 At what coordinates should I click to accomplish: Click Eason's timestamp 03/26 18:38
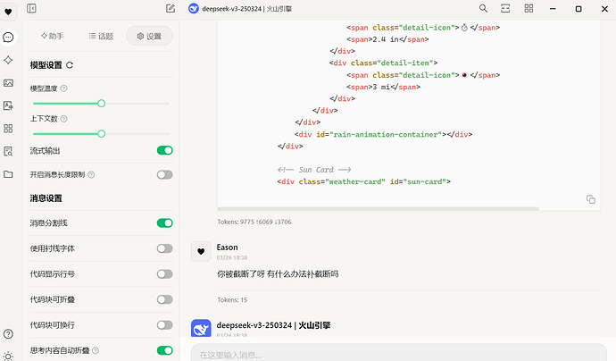[232, 258]
